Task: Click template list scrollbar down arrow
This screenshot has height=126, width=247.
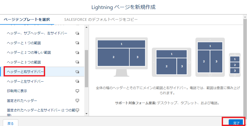Action: (86, 113)
